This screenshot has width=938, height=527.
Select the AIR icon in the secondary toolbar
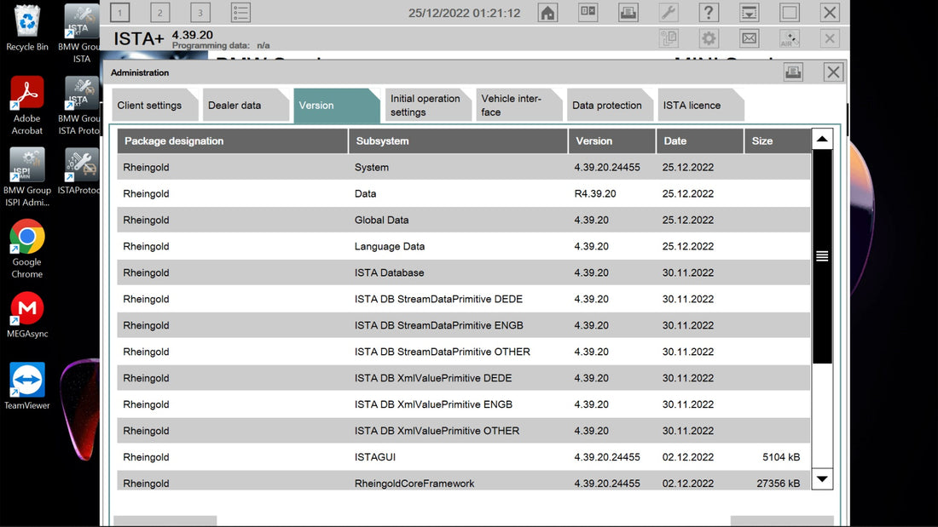click(x=789, y=37)
